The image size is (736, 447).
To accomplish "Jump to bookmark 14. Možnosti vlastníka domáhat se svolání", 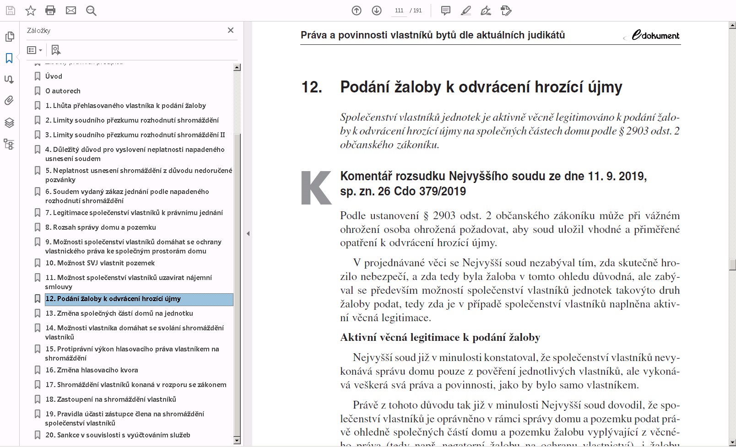I will click(135, 333).
